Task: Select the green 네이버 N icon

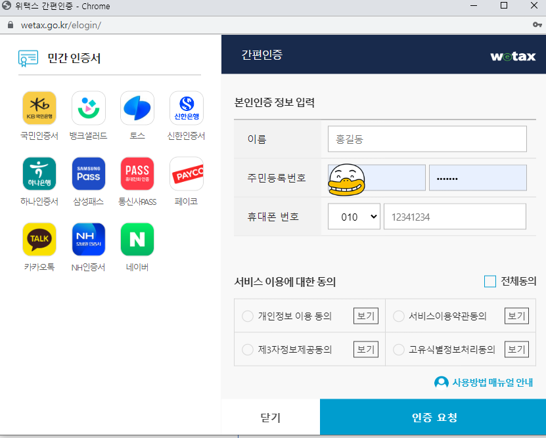Action: (x=137, y=239)
